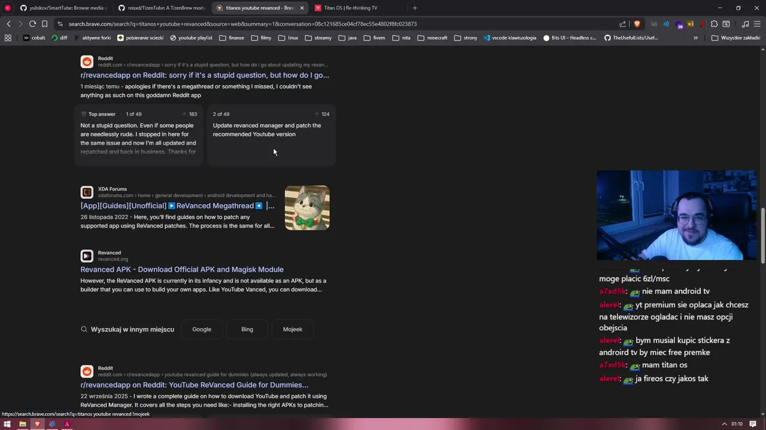
Task: Switch to the yuliskov/SmartTube tab
Action: point(63,8)
